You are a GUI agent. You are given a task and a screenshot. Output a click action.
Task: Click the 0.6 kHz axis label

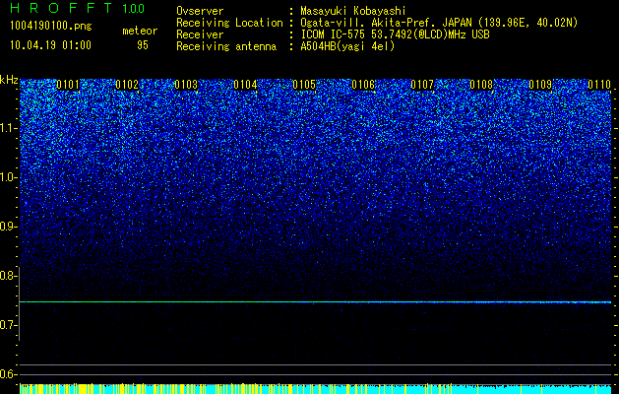[9, 374]
